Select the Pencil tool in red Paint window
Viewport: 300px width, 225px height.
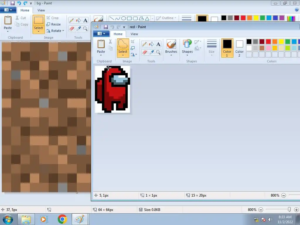click(144, 44)
